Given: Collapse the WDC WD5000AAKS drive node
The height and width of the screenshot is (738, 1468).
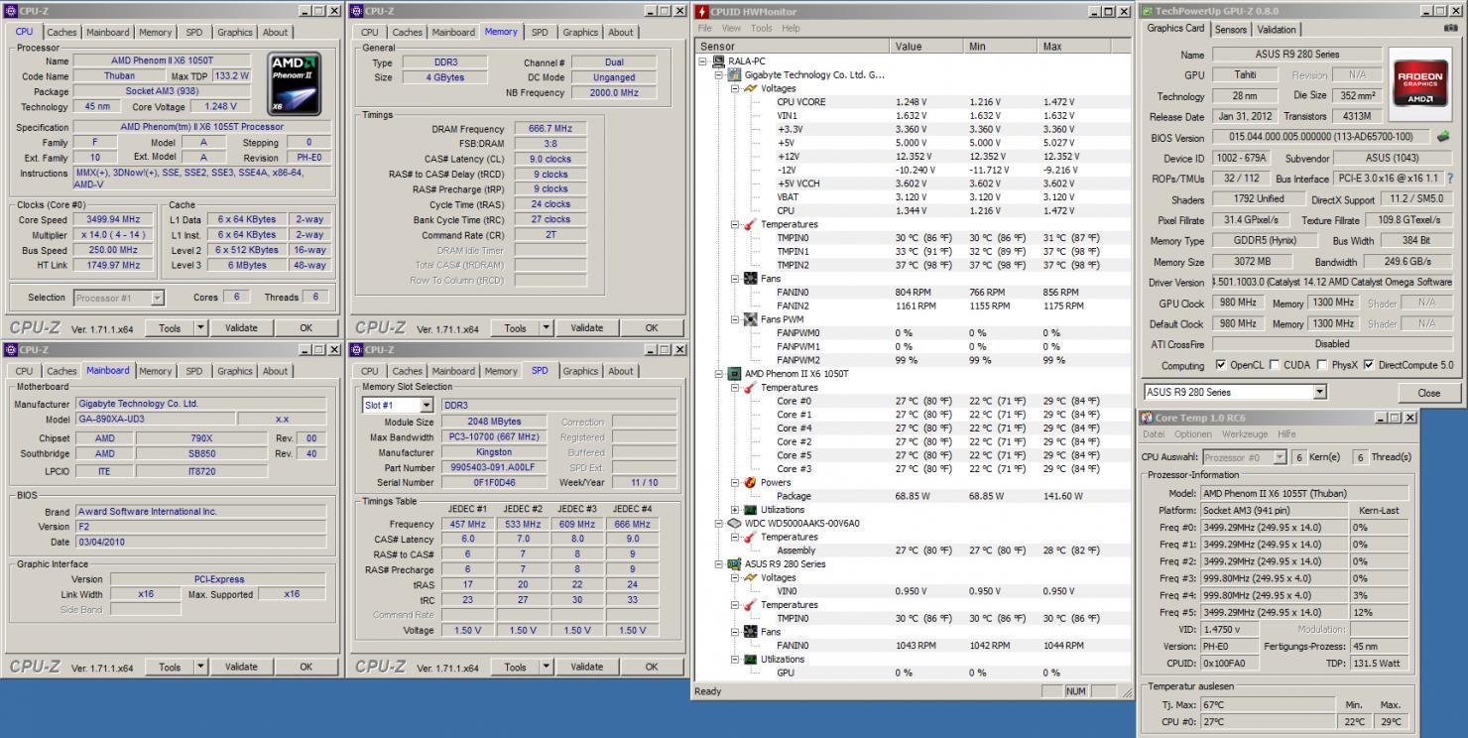Looking at the screenshot, I should click(x=719, y=523).
